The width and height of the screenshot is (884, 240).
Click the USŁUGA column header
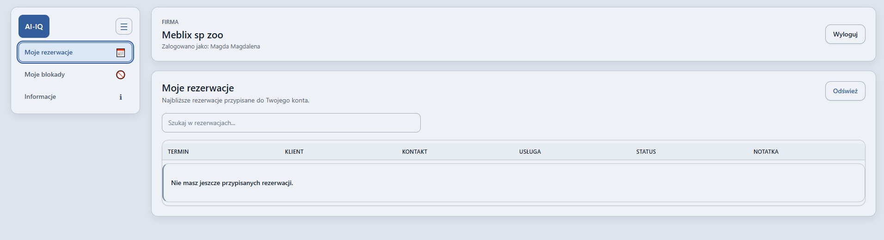pyautogui.click(x=530, y=151)
